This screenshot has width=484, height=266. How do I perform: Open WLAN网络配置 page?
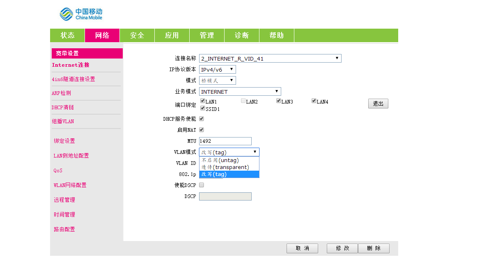point(70,185)
